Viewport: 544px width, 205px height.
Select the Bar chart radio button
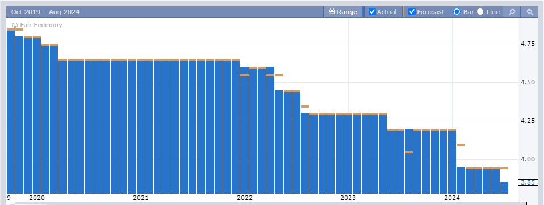click(457, 12)
